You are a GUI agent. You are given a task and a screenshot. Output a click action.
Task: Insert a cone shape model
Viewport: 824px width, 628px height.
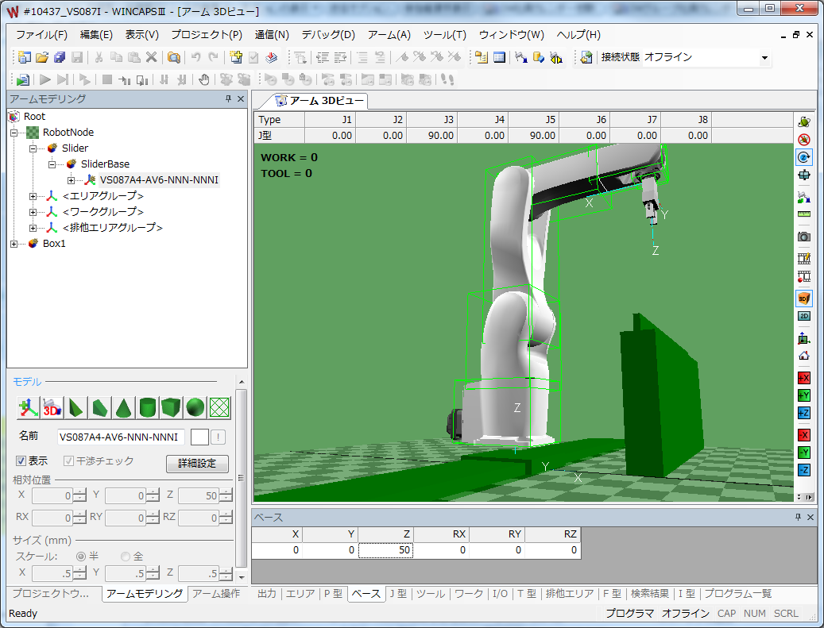[123, 408]
